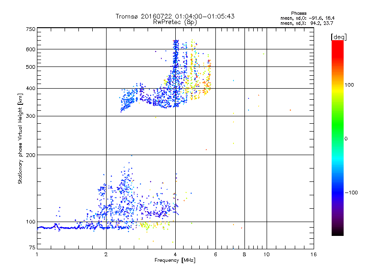Click the x-axis tick label '8'
Image resolution: width=369 pixels, height=277 pixels.
point(244,254)
